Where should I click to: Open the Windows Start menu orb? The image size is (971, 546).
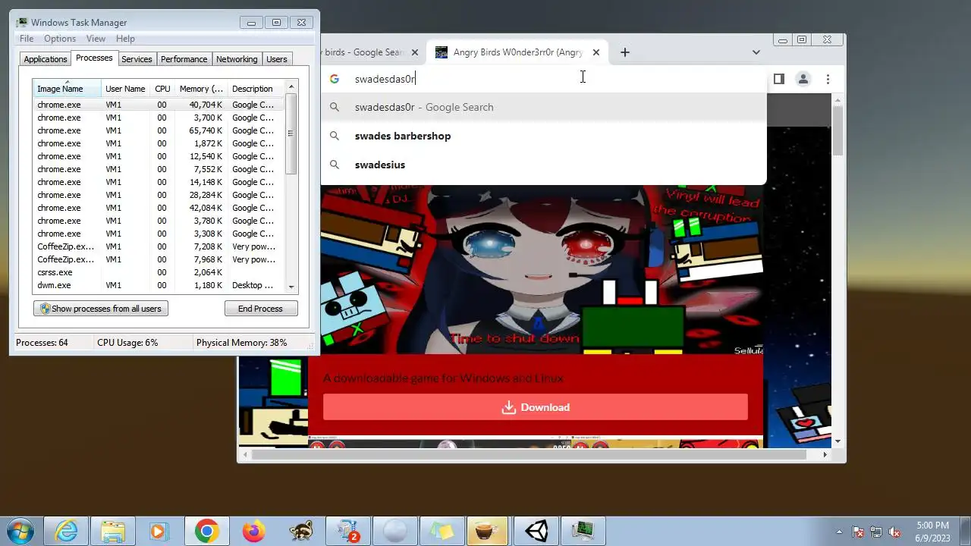pos(19,531)
